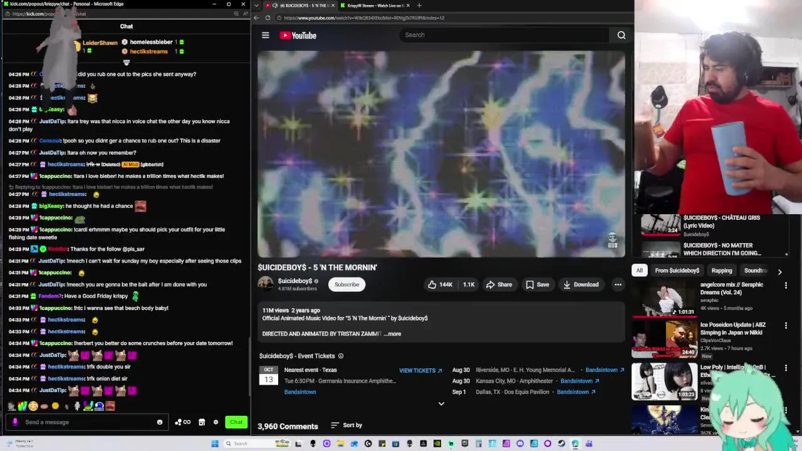
Task: Open chat identity icon left of message field
Action: tap(15, 422)
